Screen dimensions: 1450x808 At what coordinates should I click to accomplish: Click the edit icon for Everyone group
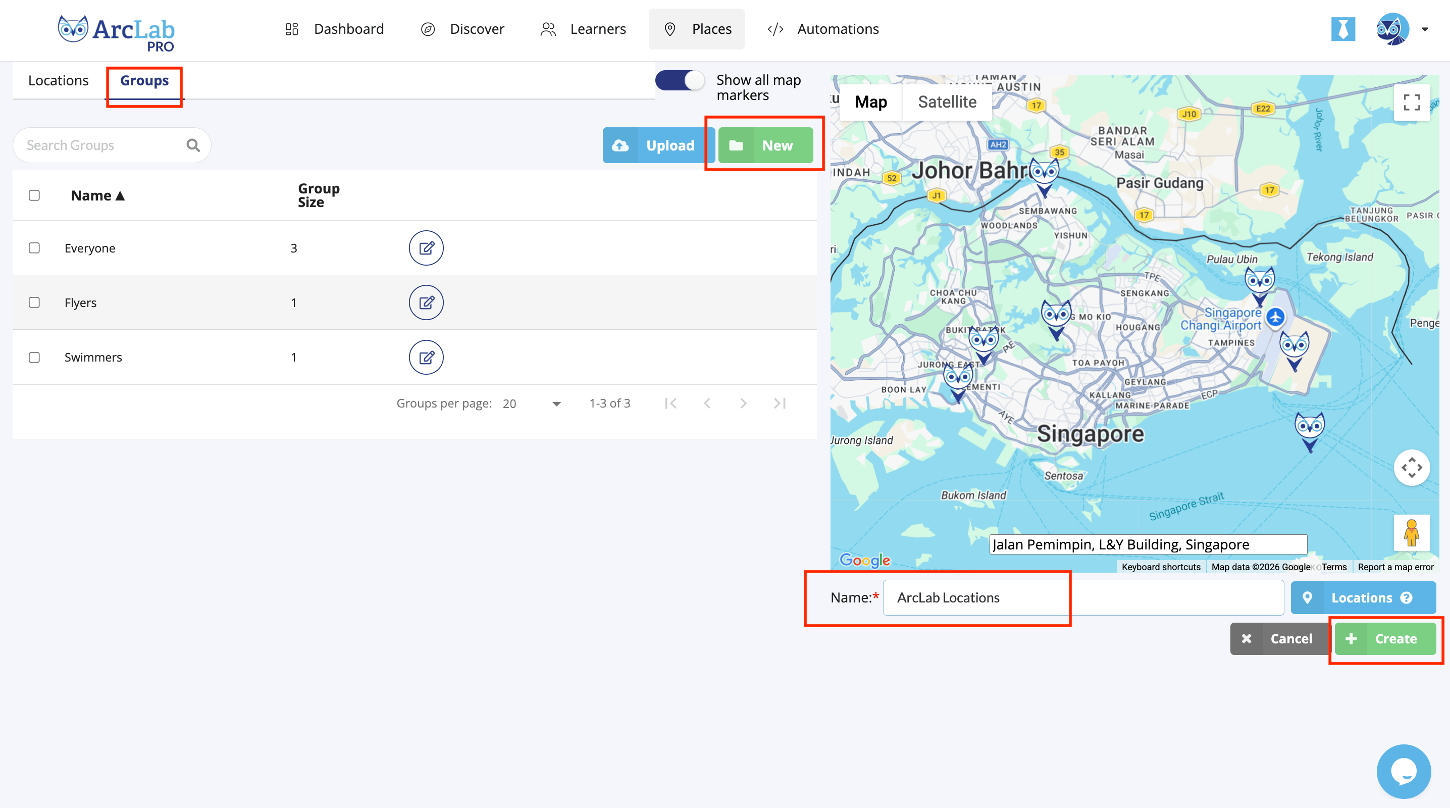[426, 248]
